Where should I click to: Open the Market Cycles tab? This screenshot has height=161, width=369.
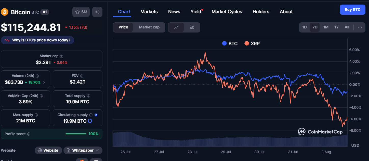(x=227, y=12)
